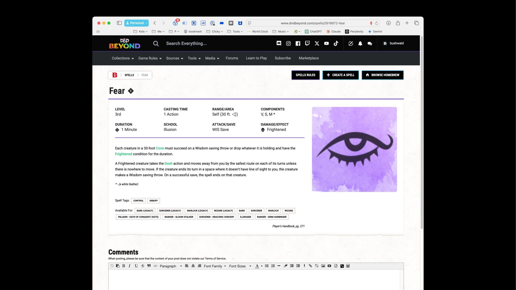
Task: Insert a blockquote in comment editor
Action: coord(149,266)
